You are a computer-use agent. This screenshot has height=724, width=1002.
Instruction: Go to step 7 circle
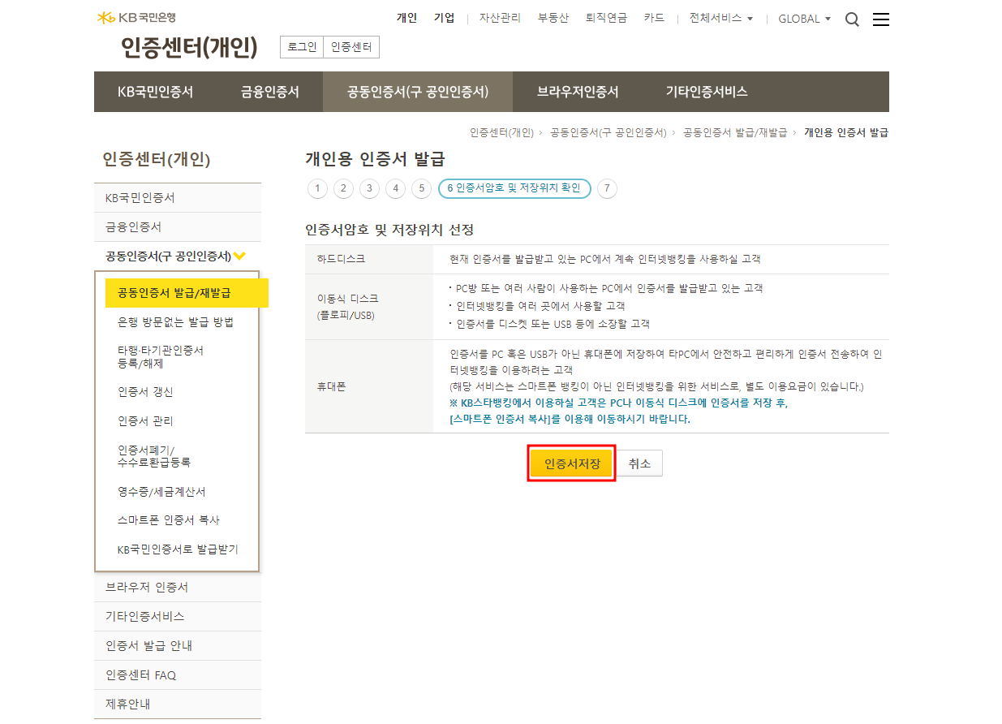tap(607, 189)
